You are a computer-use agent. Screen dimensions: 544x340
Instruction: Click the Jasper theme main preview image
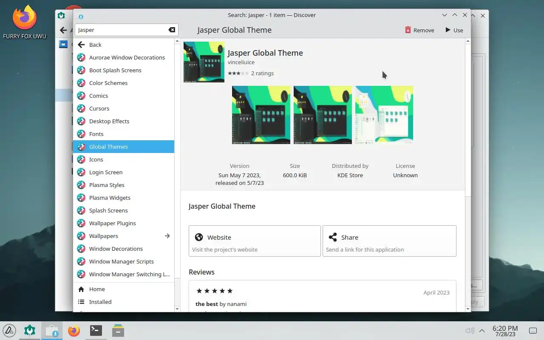coord(204,62)
